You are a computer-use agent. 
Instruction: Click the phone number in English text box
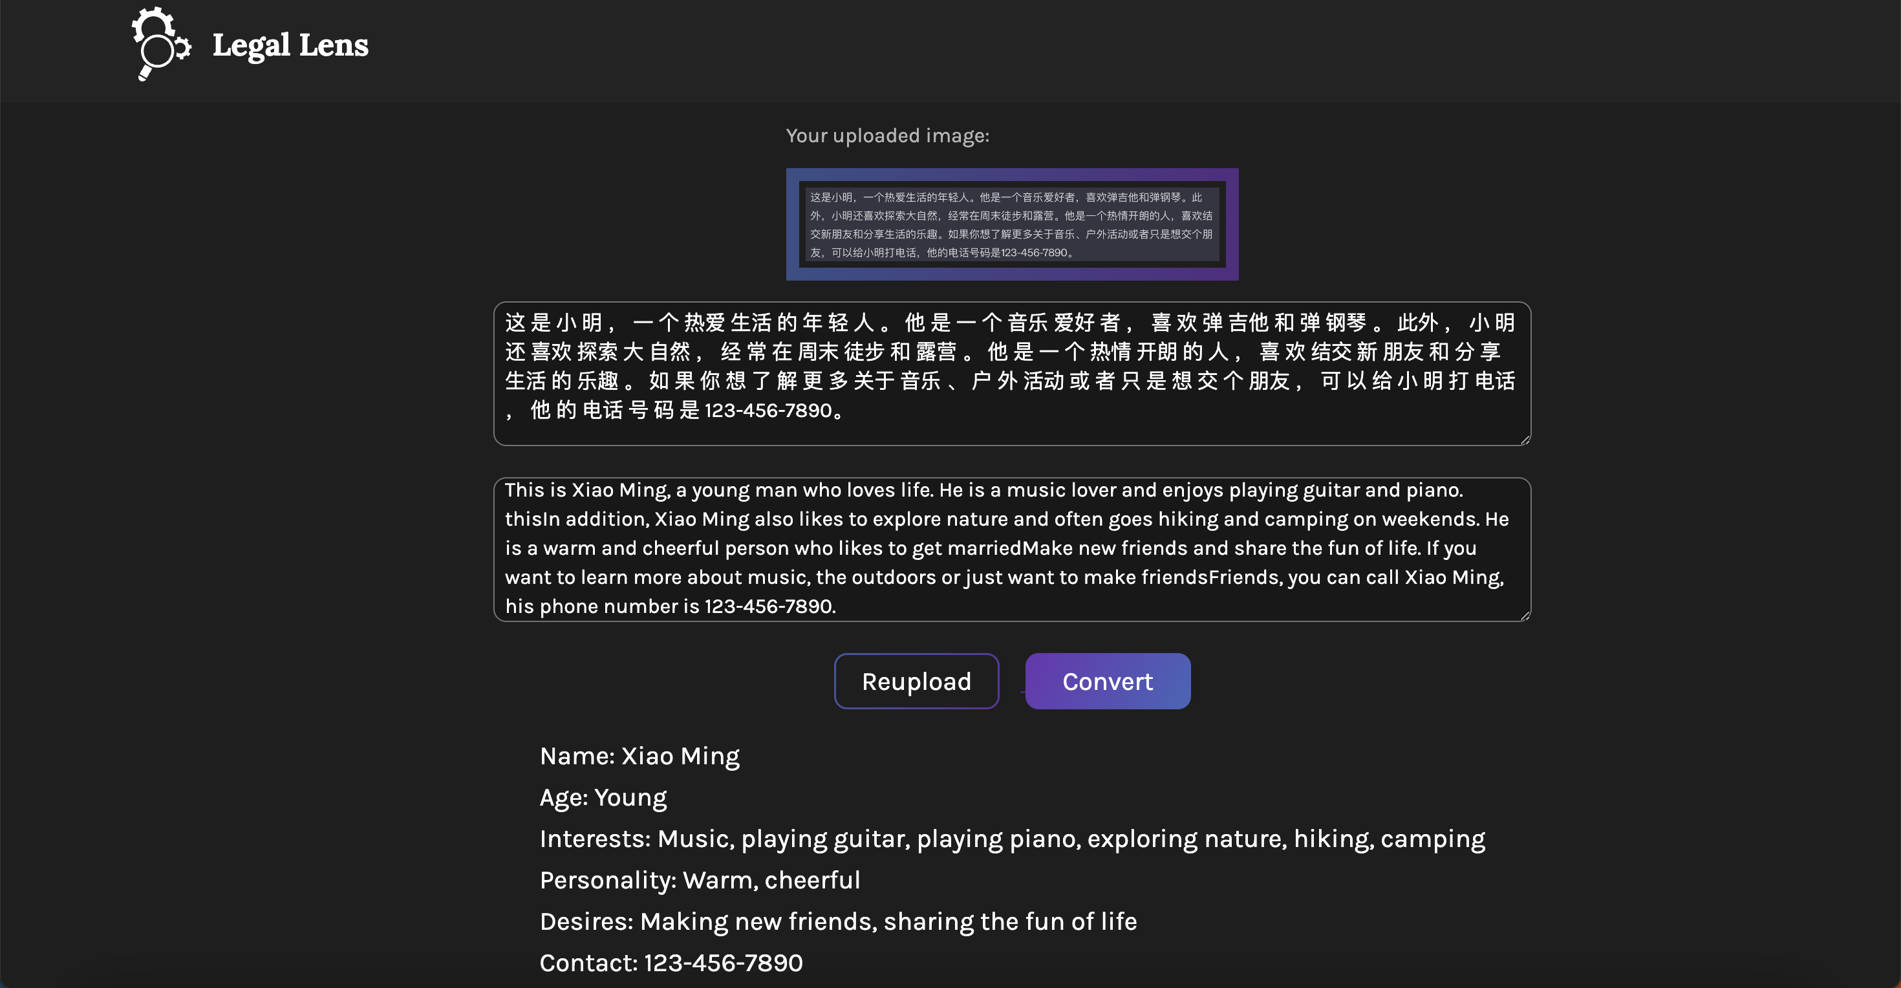pyautogui.click(x=768, y=606)
